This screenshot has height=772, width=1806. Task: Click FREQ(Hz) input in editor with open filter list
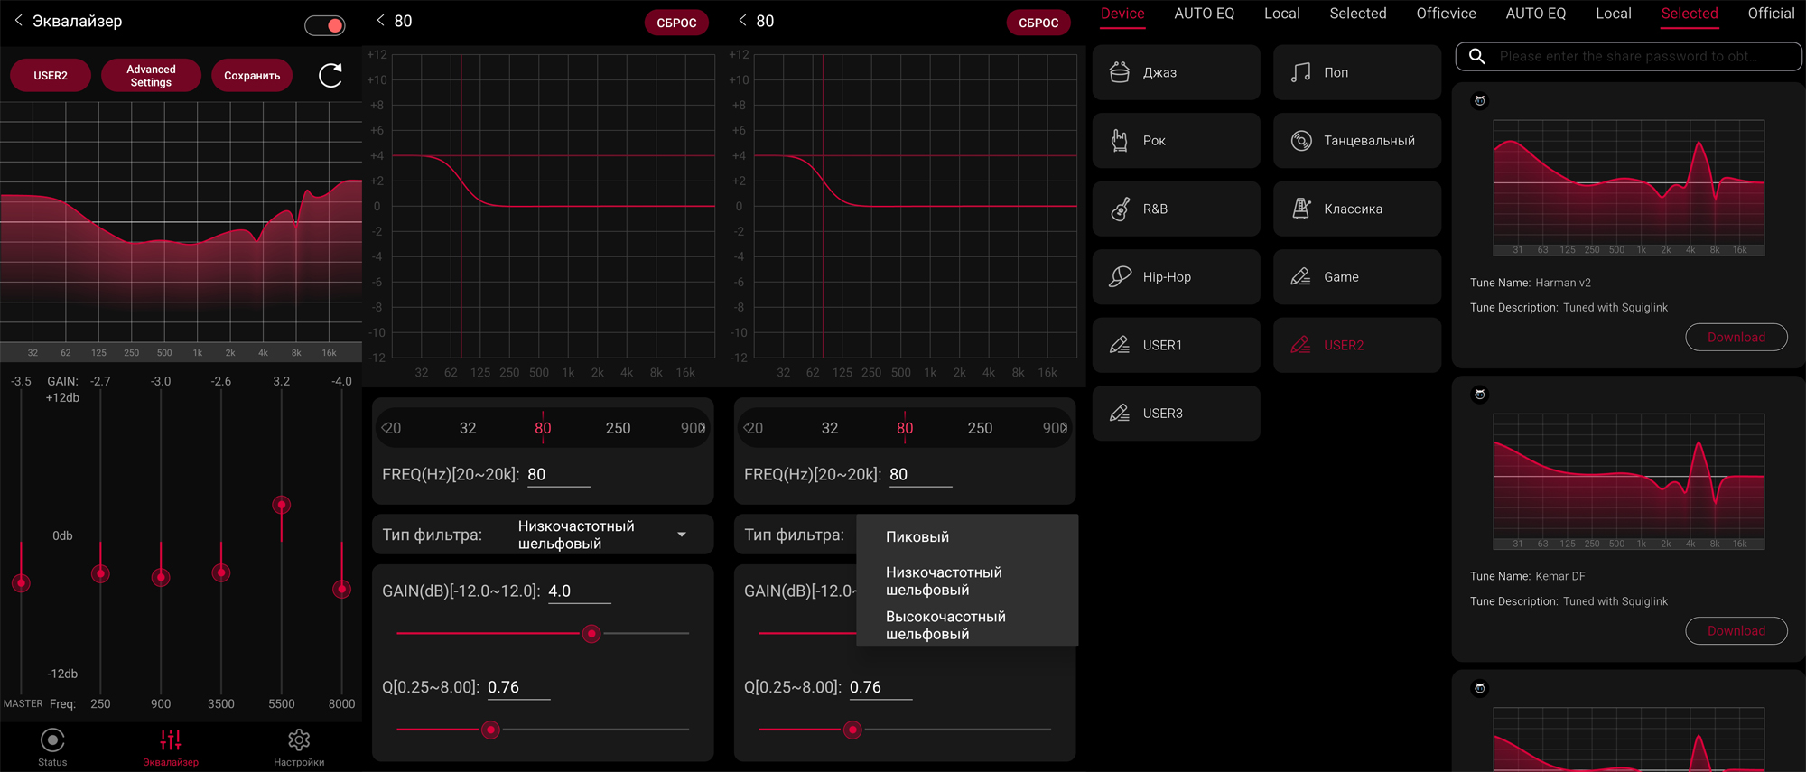click(x=920, y=475)
